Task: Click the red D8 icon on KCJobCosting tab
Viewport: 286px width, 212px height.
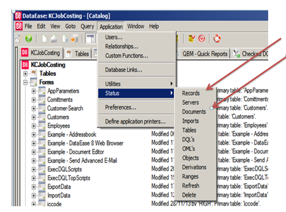Action: click(25, 53)
